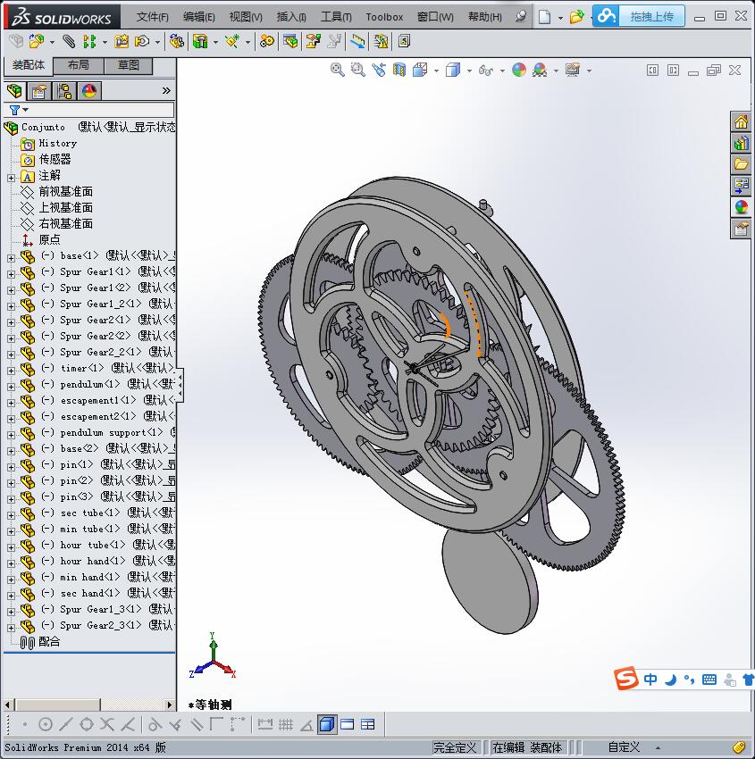Click the Smart Fasteners icon
755x759 pixels.
pyautogui.click(x=122, y=42)
